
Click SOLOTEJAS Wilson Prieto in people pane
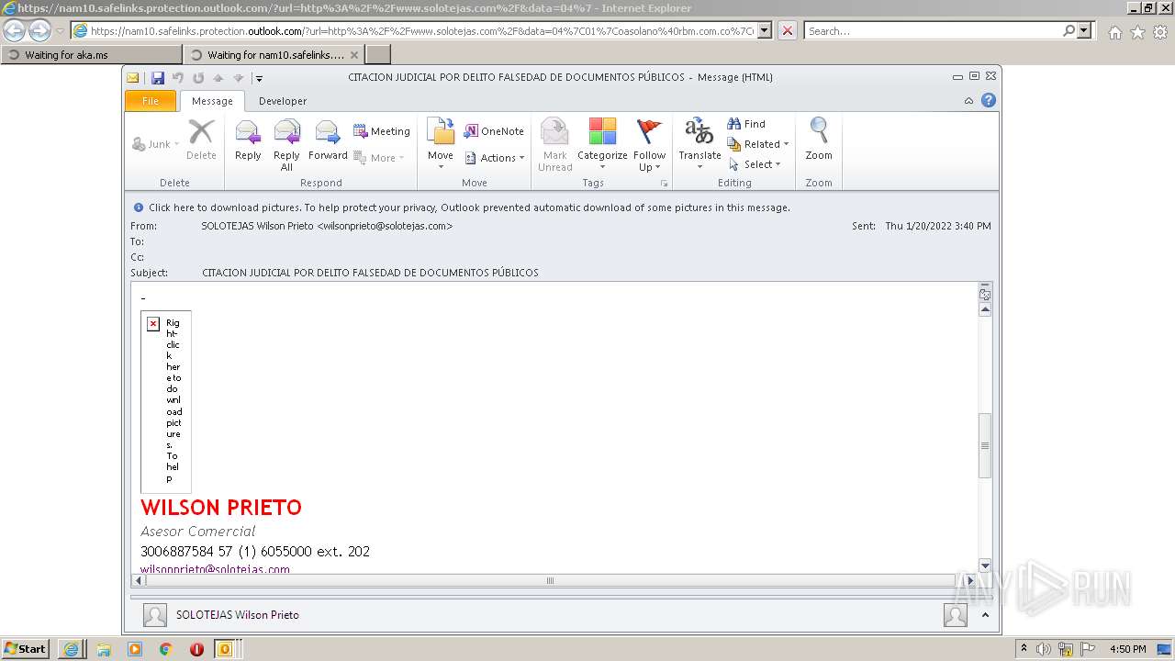click(238, 615)
